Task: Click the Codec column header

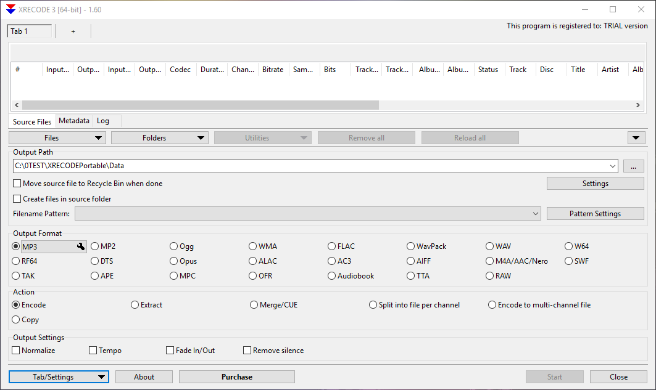Action: 181,70
